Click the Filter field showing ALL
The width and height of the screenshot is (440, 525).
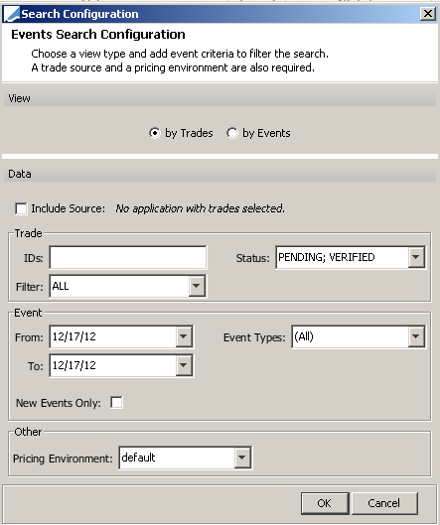(x=119, y=286)
